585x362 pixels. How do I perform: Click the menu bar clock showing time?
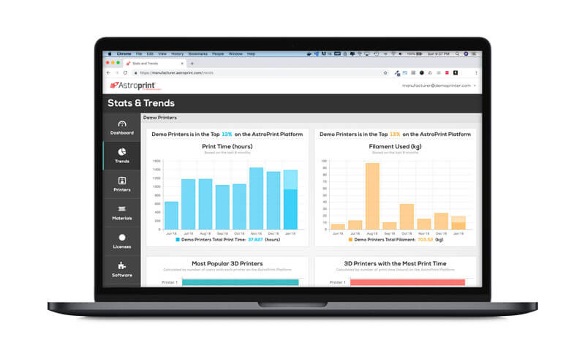(x=438, y=53)
